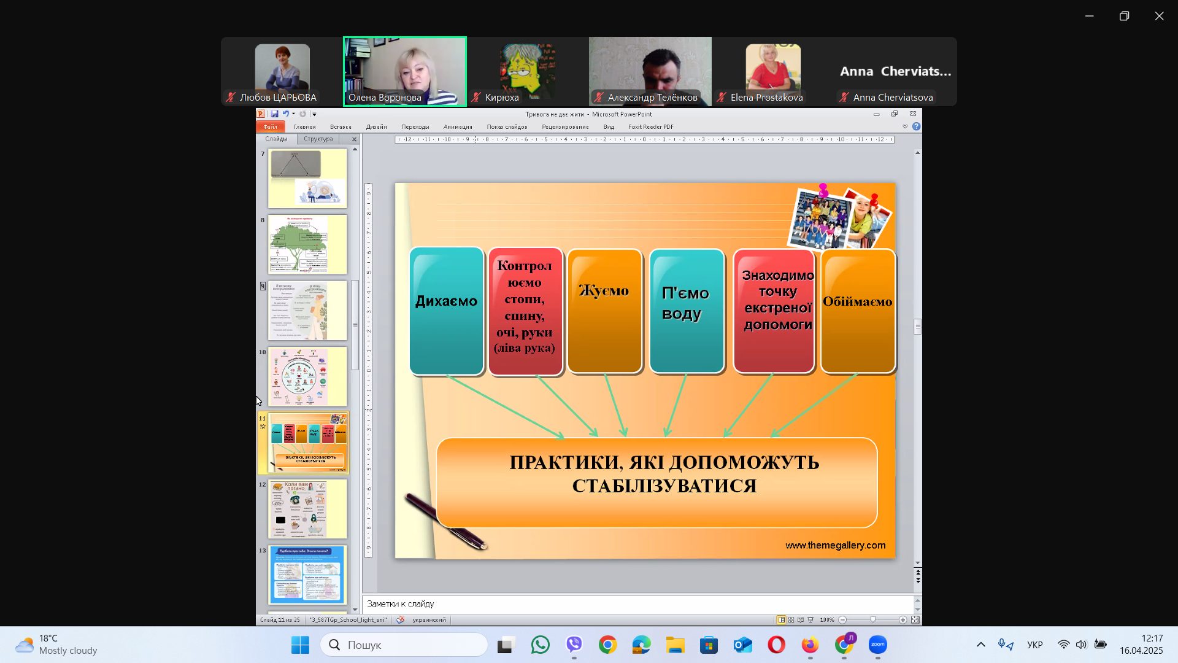The height and width of the screenshot is (663, 1178).
Task: Select slide 12 thumbnail
Action: coord(307,509)
